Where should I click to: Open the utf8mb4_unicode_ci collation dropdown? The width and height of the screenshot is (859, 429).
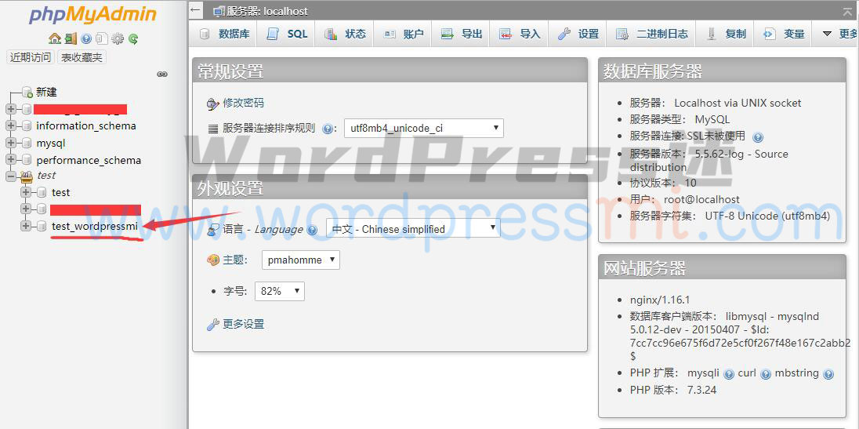423,128
